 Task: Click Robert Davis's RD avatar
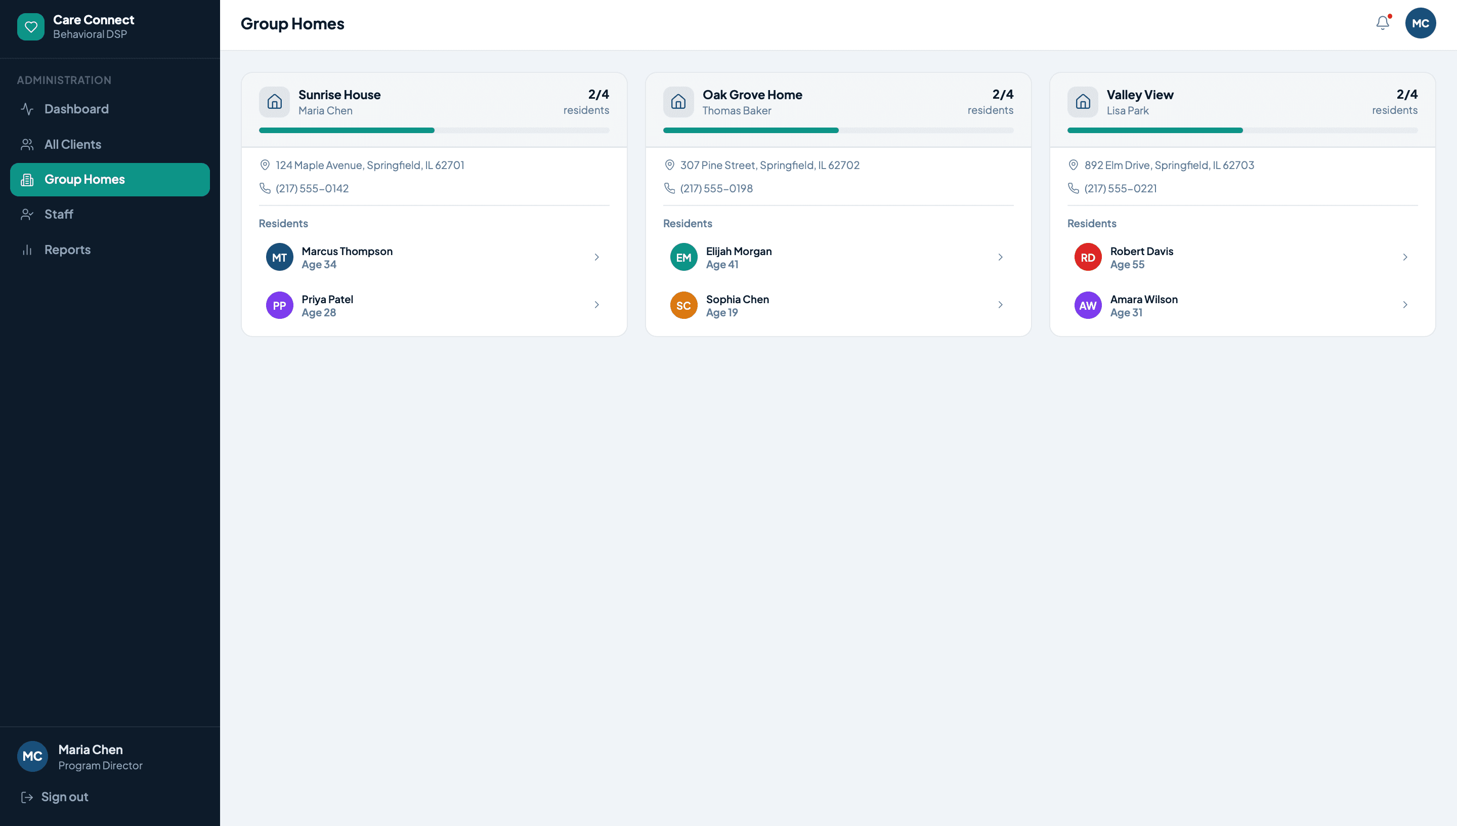tap(1088, 258)
